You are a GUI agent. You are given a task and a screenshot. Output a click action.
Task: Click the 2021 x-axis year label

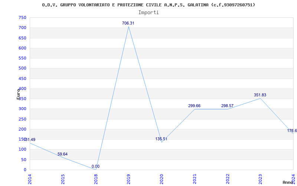tap(195, 179)
